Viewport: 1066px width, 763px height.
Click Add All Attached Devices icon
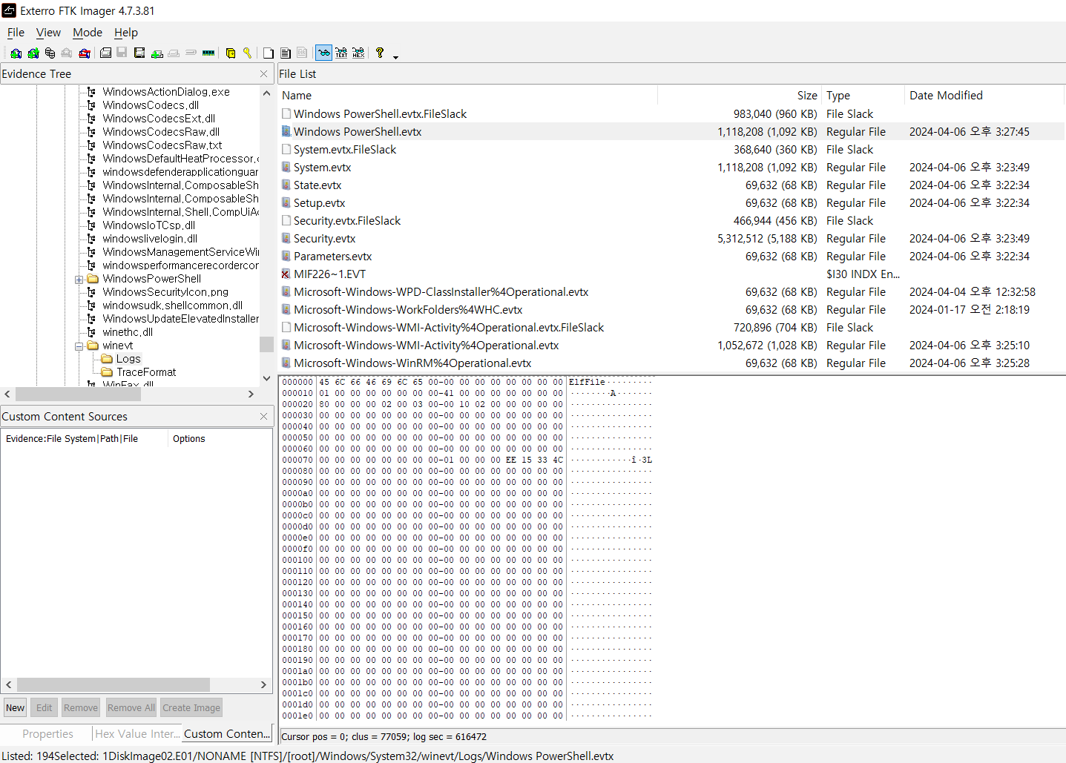coord(33,53)
